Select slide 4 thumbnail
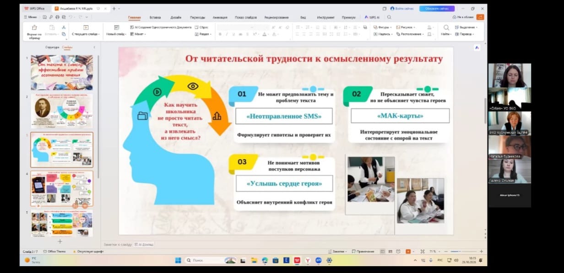The image size is (564, 273). 61,188
